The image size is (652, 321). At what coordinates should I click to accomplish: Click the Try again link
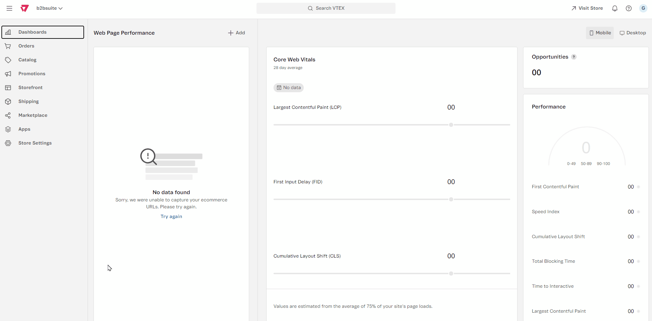(171, 217)
